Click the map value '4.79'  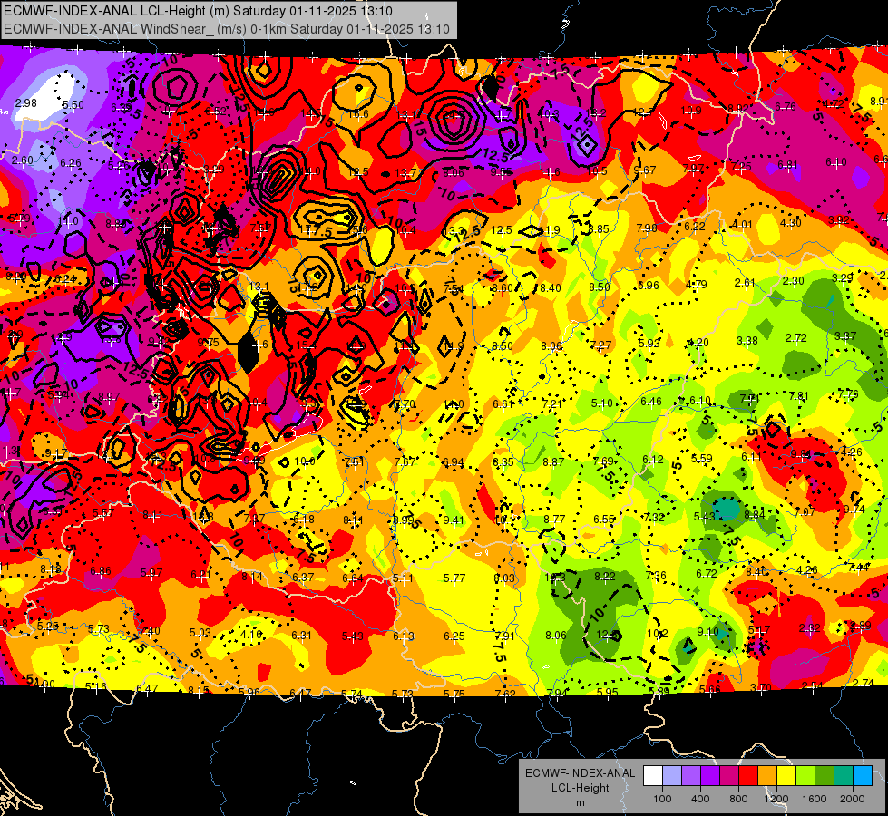pos(697,285)
